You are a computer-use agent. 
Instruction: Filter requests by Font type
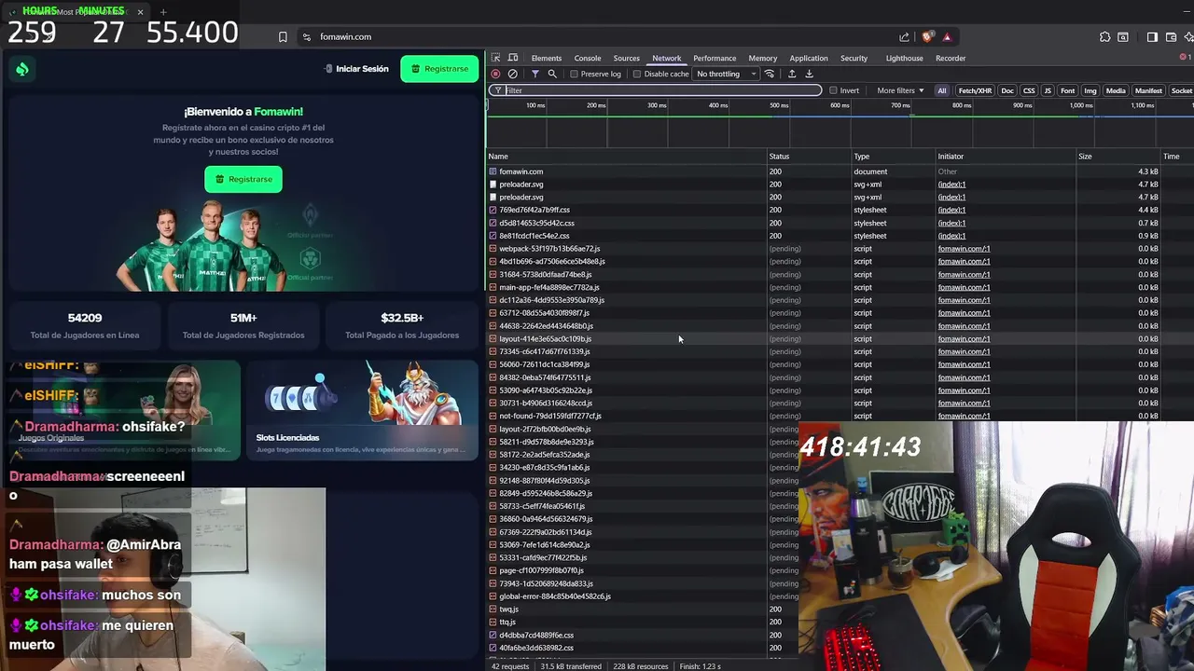(x=1068, y=90)
